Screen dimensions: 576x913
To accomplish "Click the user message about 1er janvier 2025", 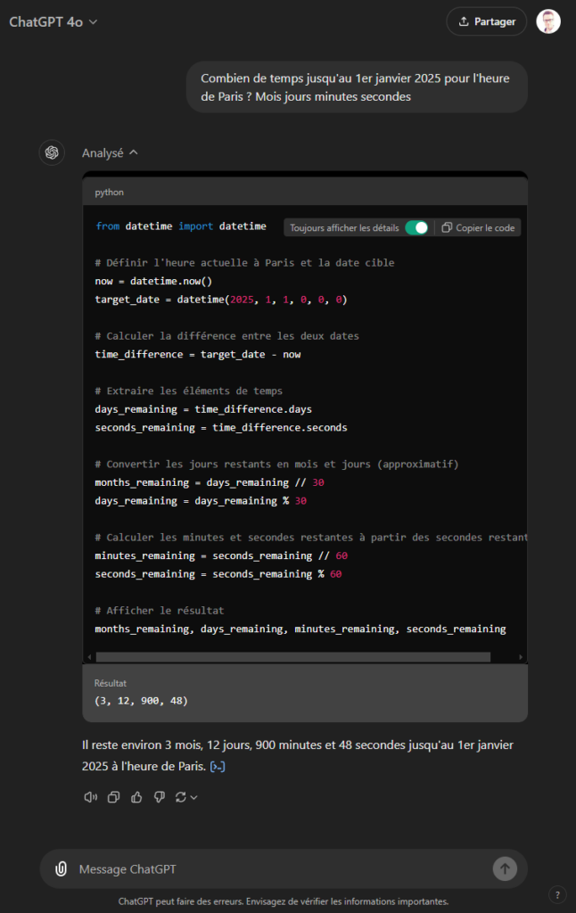I will coord(357,87).
